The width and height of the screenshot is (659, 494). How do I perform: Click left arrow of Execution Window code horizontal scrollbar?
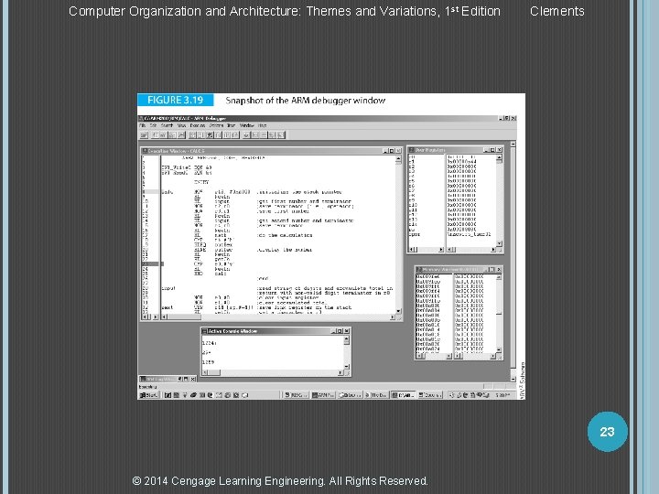(165, 317)
